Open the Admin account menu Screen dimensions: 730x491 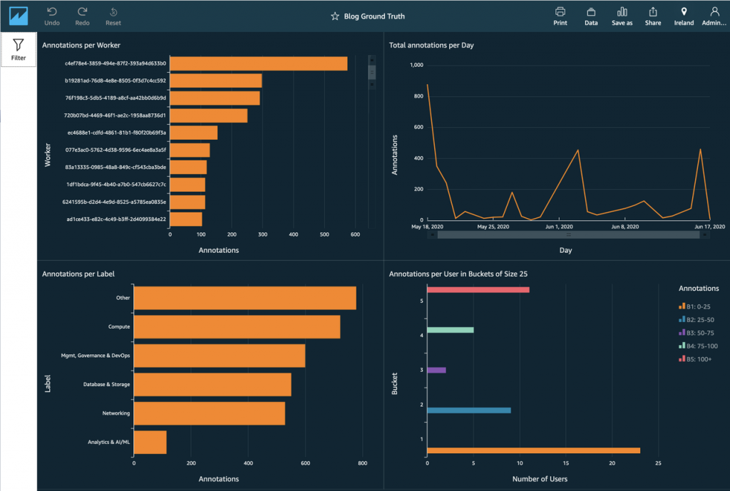click(714, 16)
